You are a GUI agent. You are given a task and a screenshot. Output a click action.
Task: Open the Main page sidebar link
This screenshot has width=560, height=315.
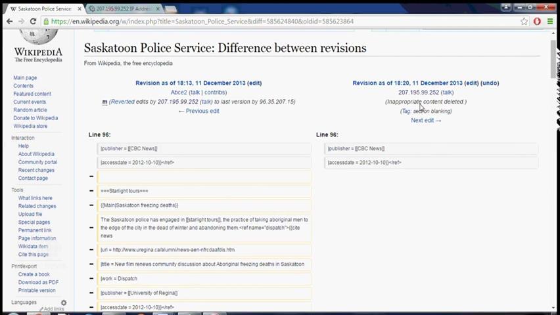(25, 78)
